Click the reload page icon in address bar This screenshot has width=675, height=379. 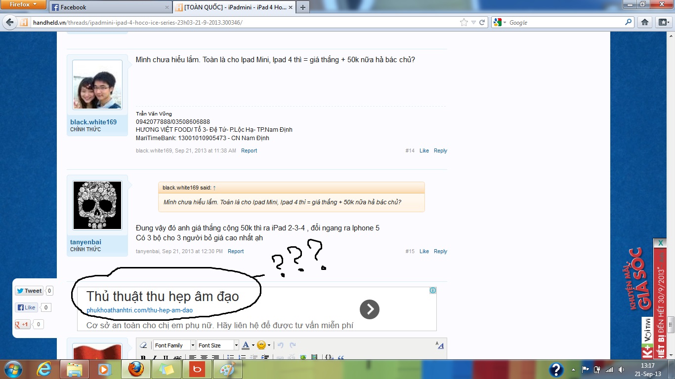(x=482, y=22)
